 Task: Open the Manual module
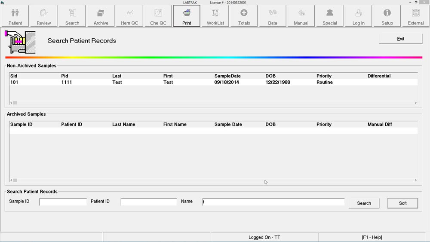[x=301, y=16]
